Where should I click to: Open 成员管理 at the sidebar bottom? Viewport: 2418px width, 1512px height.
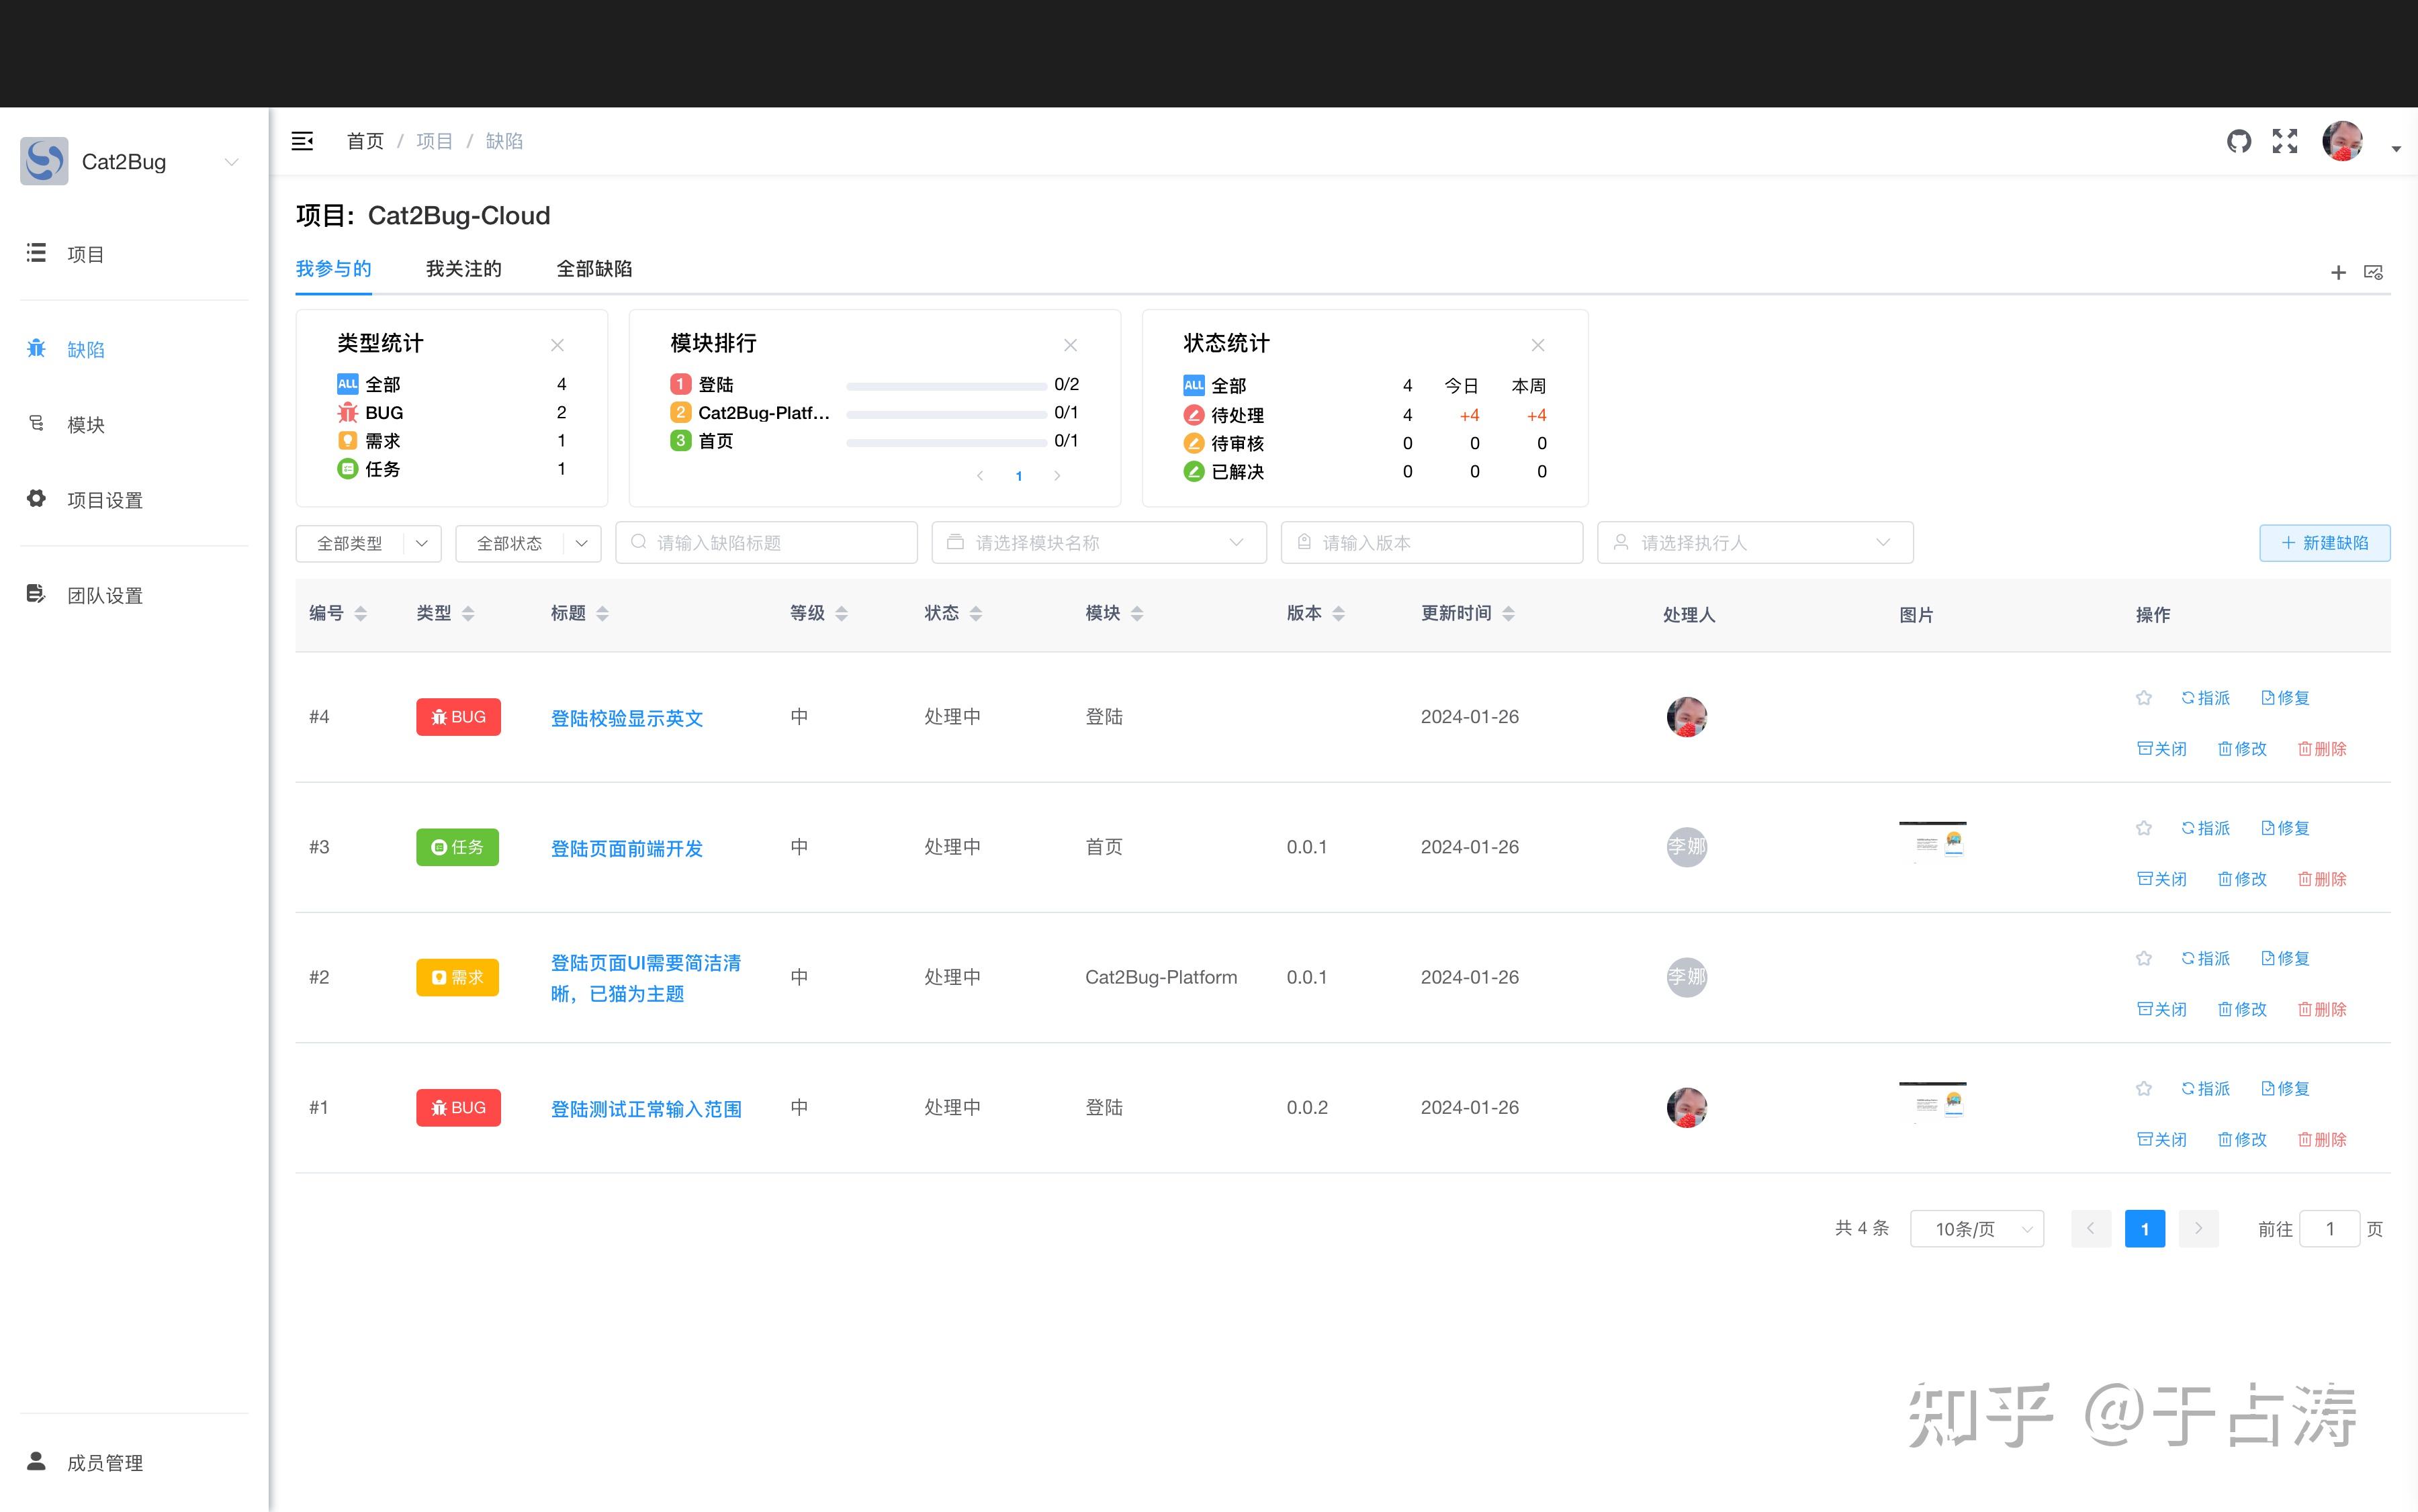coord(104,1462)
